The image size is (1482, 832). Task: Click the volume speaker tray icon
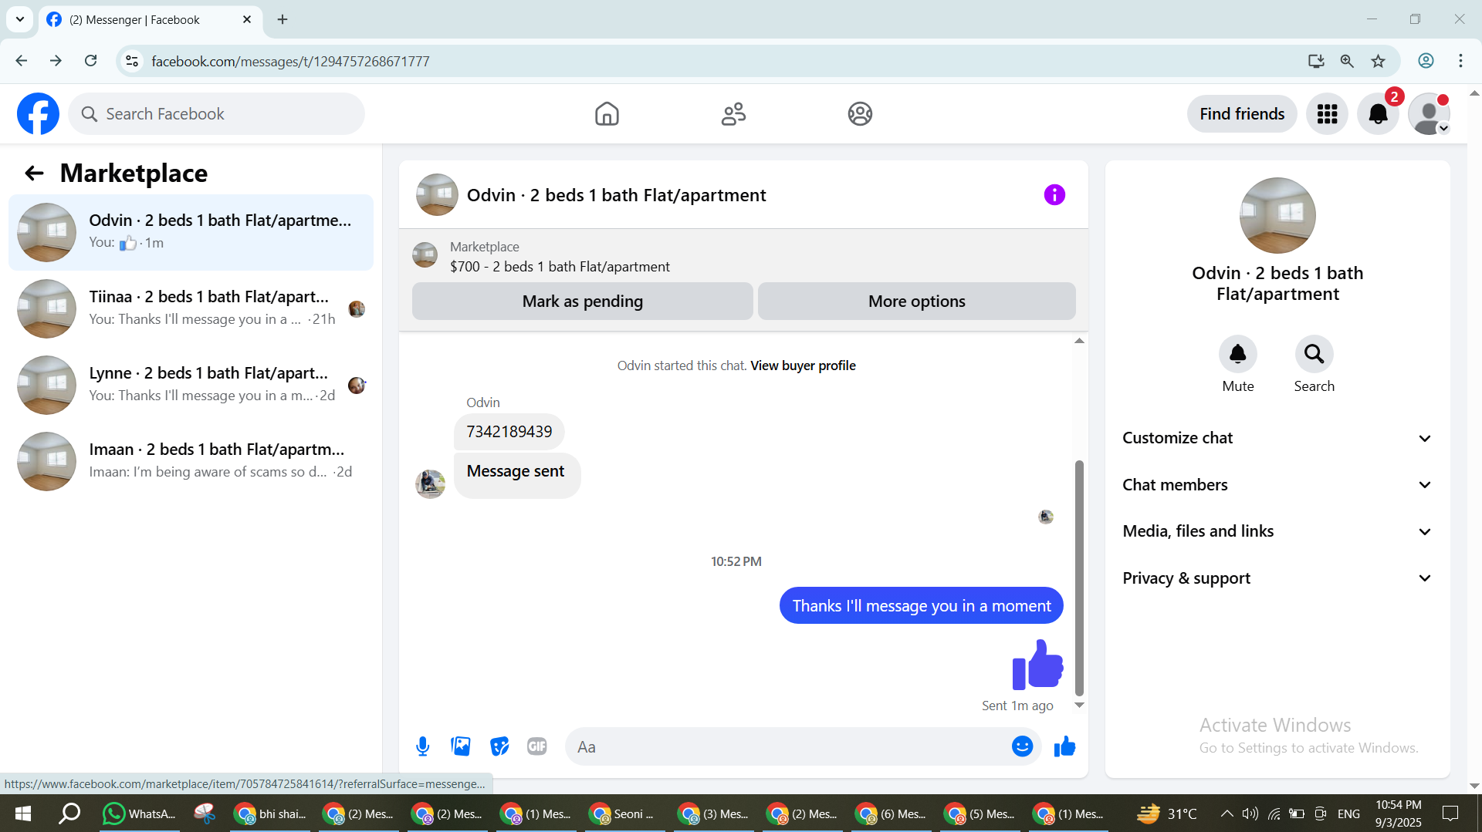[1250, 813]
